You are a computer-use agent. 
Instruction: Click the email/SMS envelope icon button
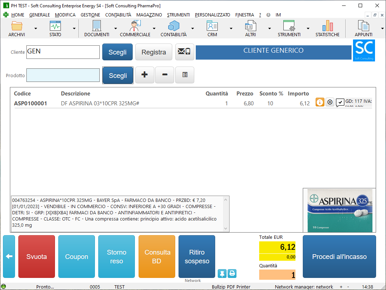(184, 52)
